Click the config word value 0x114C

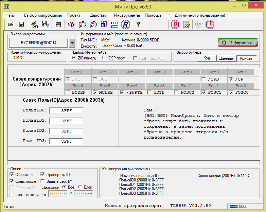click(x=243, y=176)
